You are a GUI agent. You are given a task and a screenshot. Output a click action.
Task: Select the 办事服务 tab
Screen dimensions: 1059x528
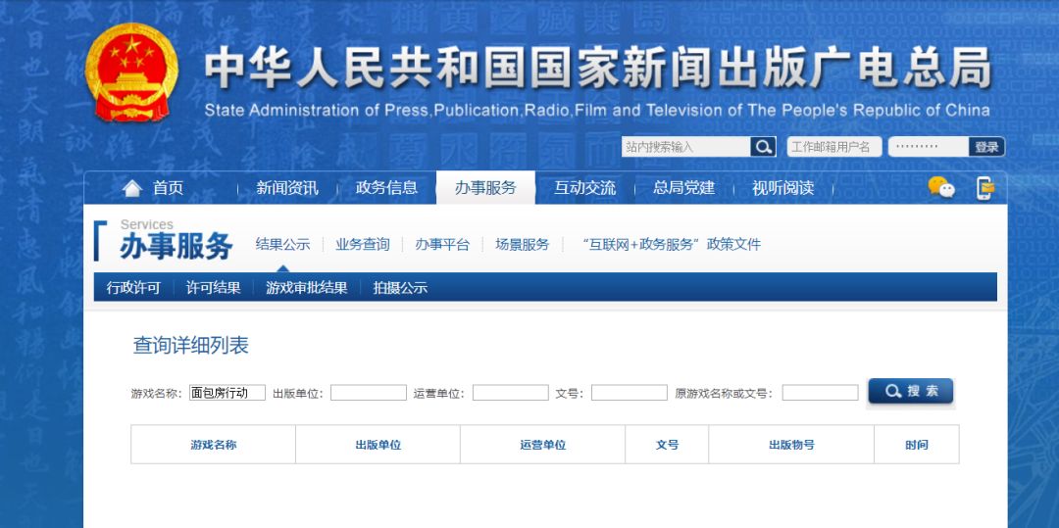point(485,187)
